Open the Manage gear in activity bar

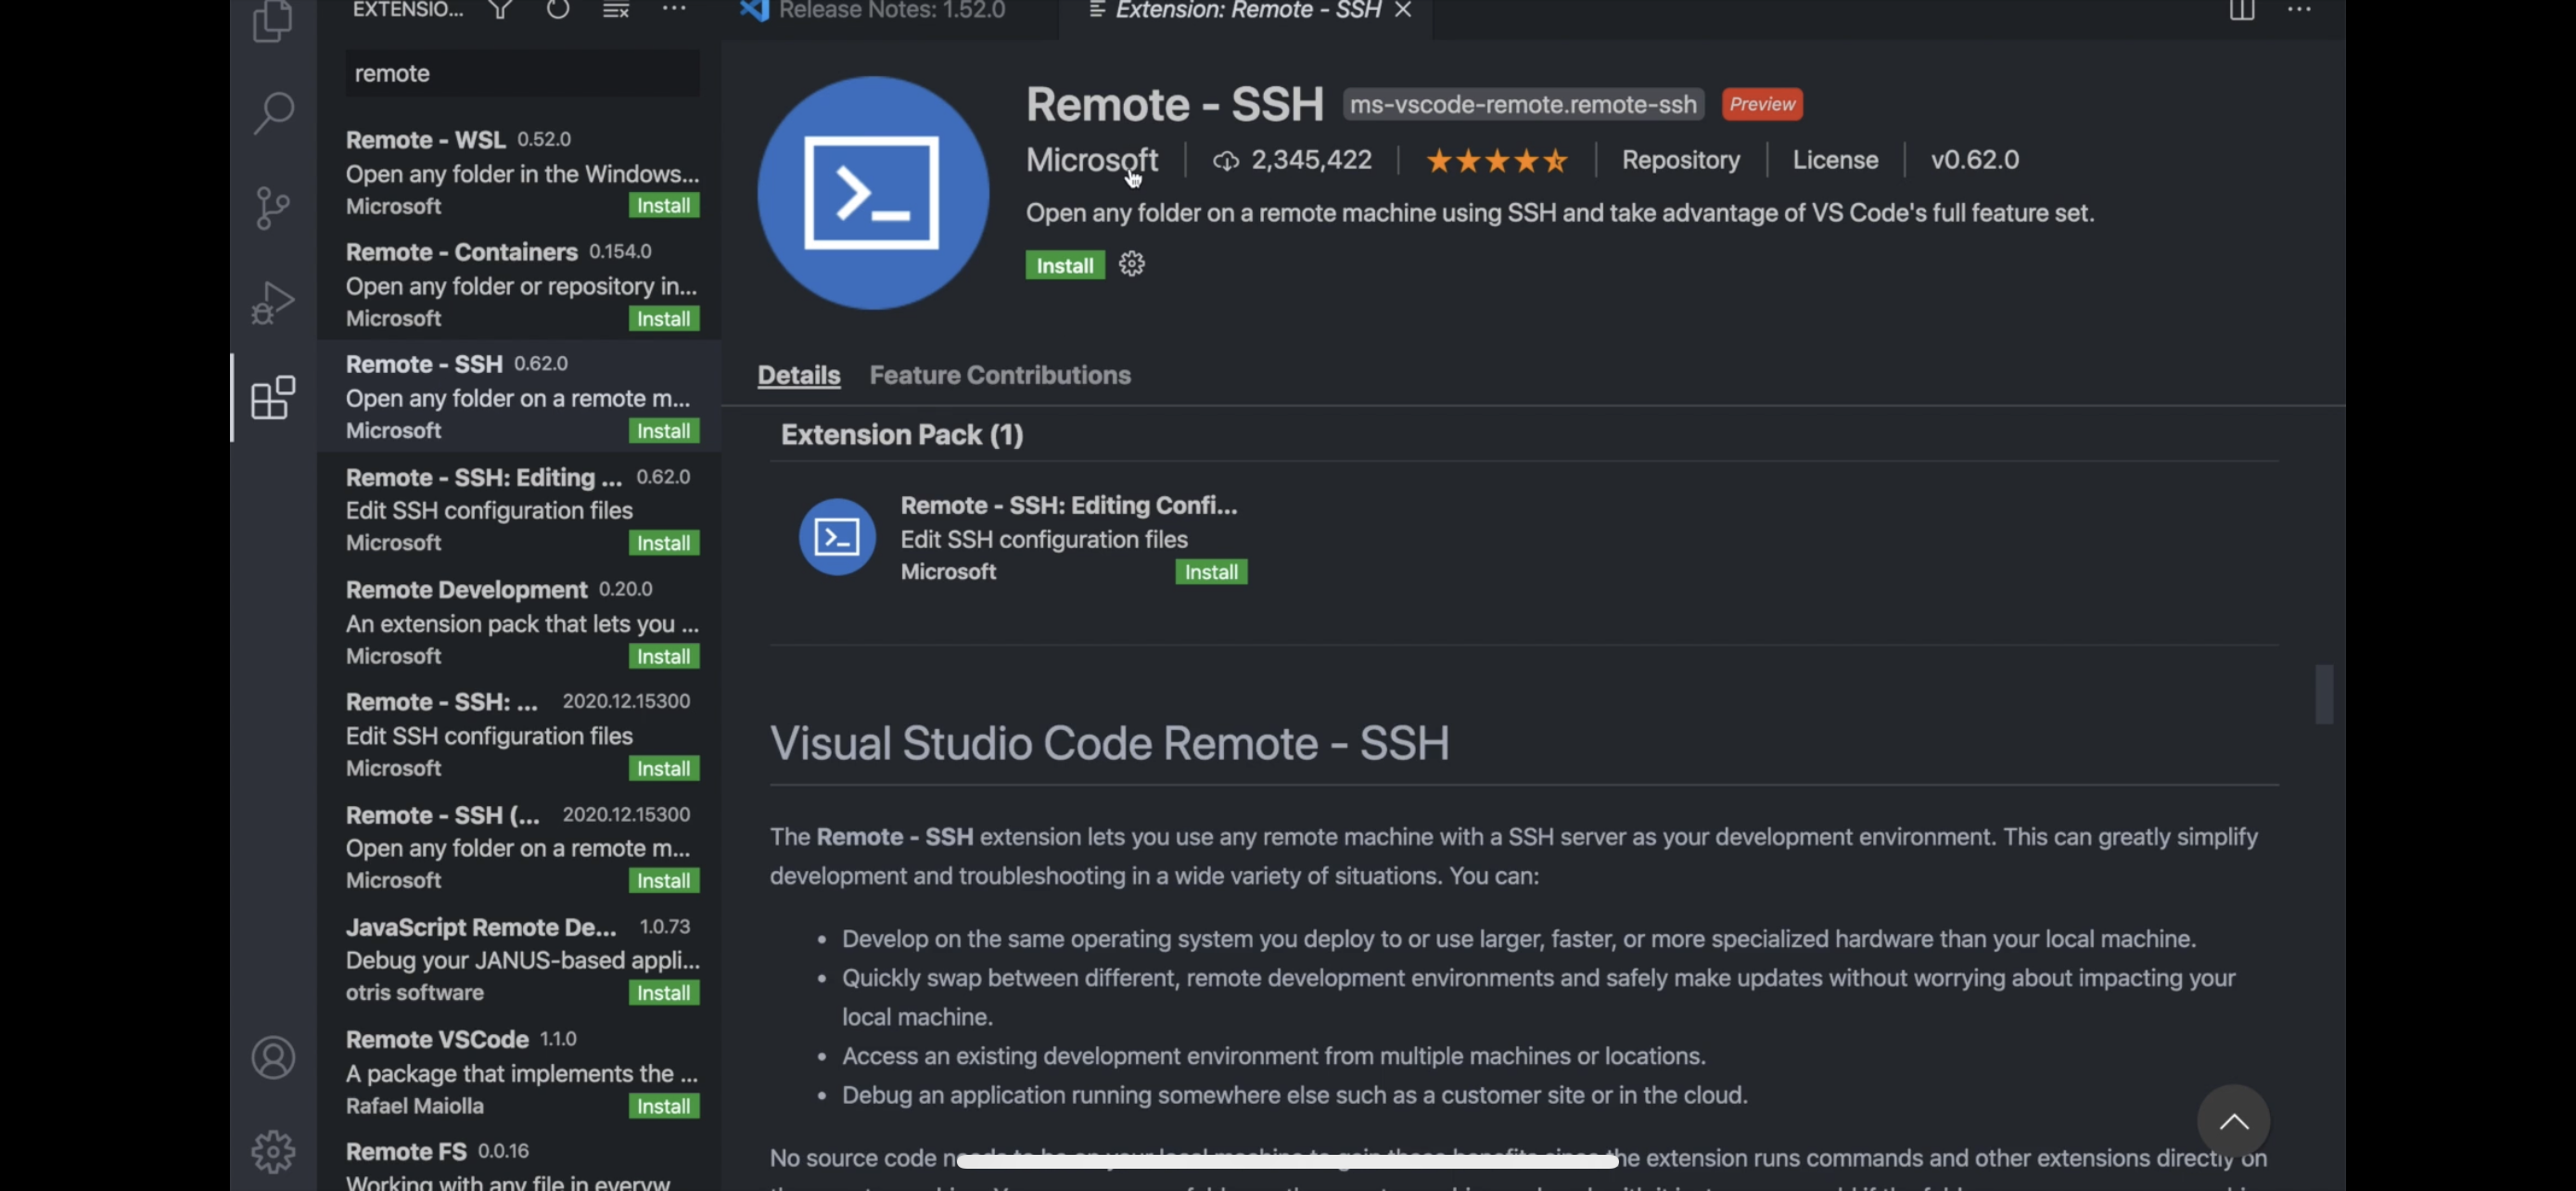[x=273, y=1152]
